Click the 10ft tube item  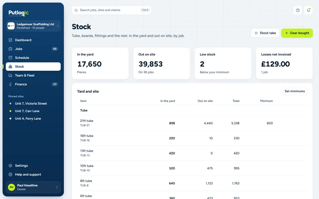click(87, 166)
